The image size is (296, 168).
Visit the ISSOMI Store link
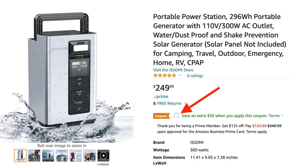pos(173,70)
